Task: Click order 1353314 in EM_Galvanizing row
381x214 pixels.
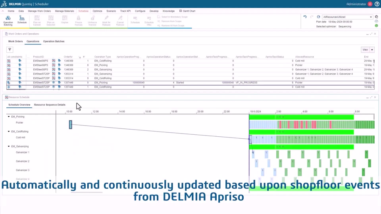Action: point(69,74)
